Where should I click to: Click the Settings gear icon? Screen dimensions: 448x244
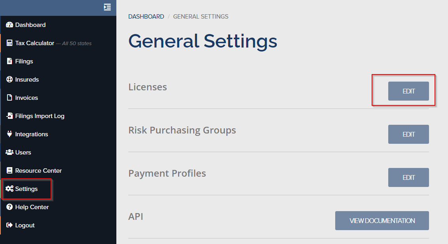[x=10, y=189]
